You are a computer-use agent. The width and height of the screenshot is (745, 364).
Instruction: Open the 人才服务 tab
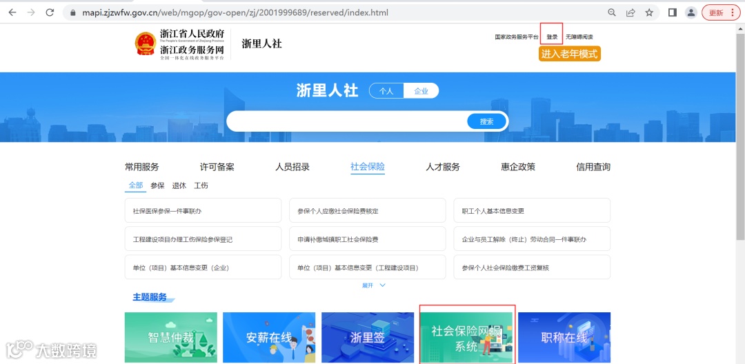tap(443, 167)
